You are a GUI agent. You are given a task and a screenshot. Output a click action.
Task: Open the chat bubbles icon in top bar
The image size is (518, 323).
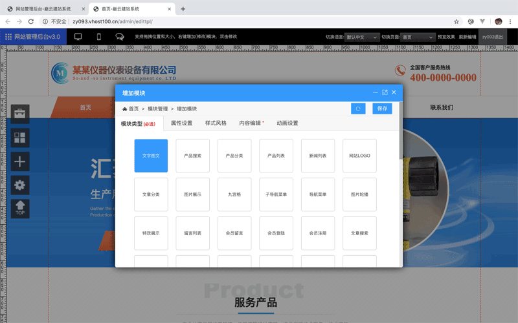coord(120,37)
